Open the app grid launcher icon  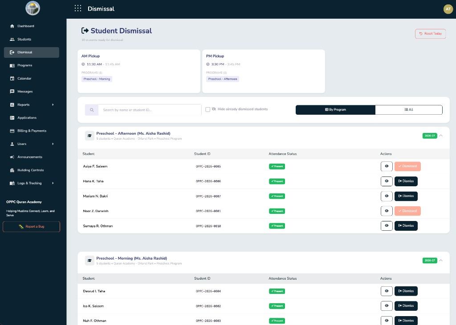click(78, 8)
